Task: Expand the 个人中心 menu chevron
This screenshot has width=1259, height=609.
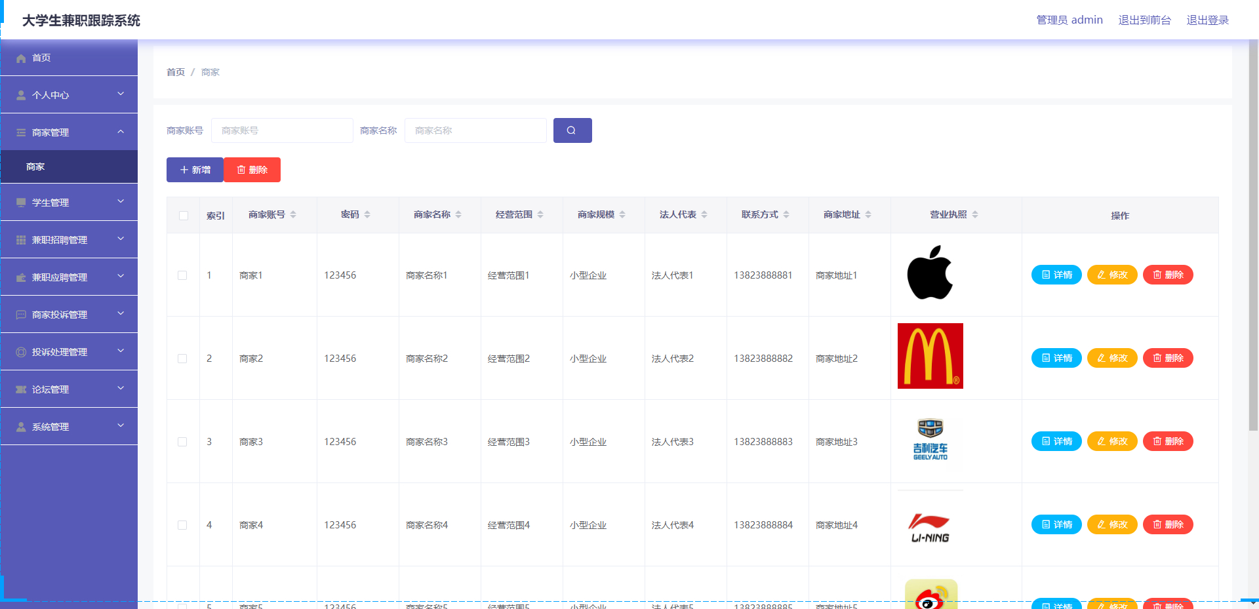Action: pos(121,94)
